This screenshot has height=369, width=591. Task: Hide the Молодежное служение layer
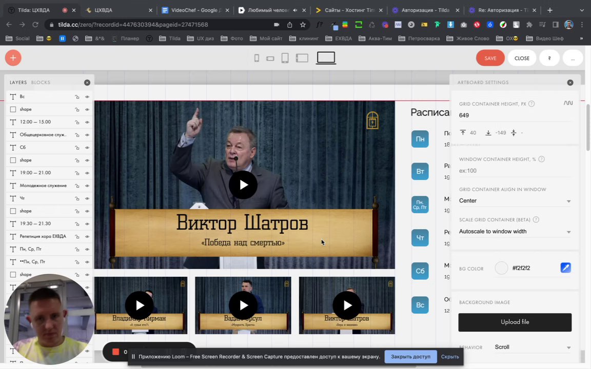(x=87, y=186)
